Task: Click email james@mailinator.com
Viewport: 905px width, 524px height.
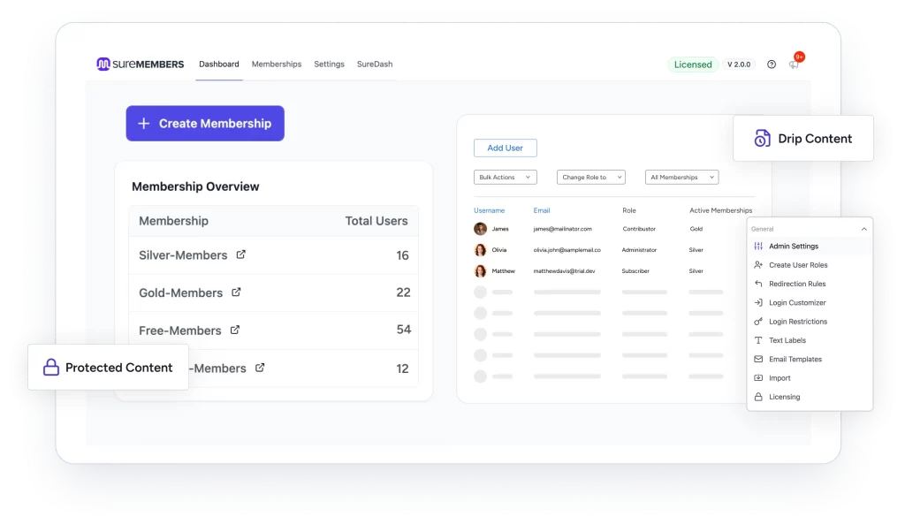Action: (x=562, y=229)
